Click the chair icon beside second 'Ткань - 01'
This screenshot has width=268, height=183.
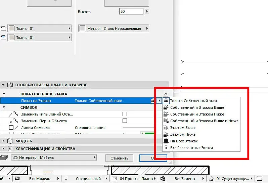[x=3, y=38]
